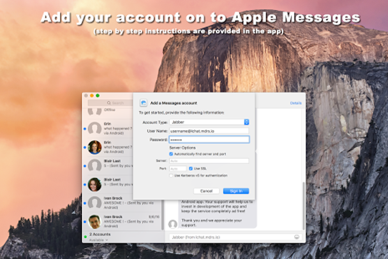Screen dimensions: 388x259
Task: Select Ivan Brock conversation with grey silhouette avatar
Action: 122,203
